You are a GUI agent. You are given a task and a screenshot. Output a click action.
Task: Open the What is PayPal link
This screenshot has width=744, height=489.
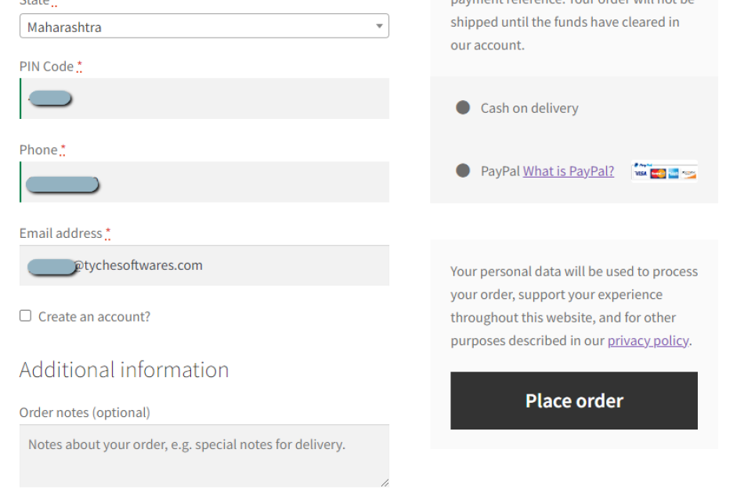[568, 171]
